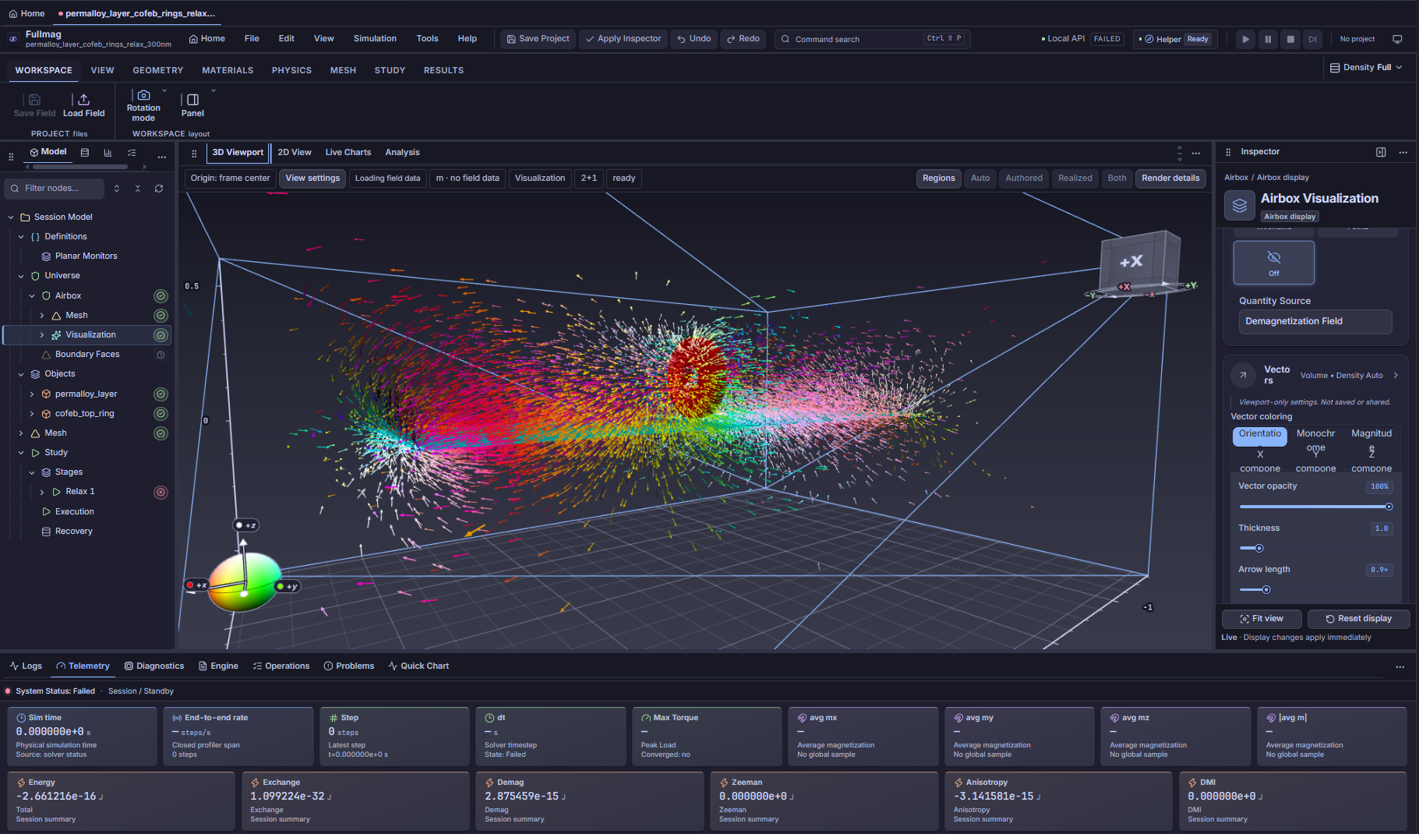Image resolution: width=1419 pixels, height=834 pixels.
Task: Click the Panel layout icon
Action: (192, 100)
